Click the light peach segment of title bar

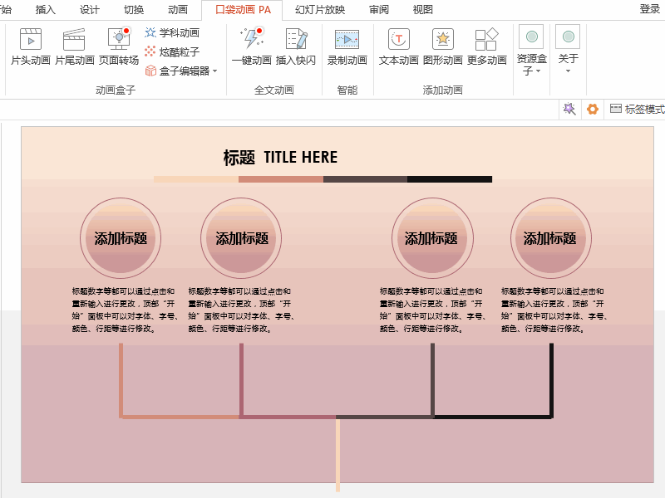pos(196,179)
